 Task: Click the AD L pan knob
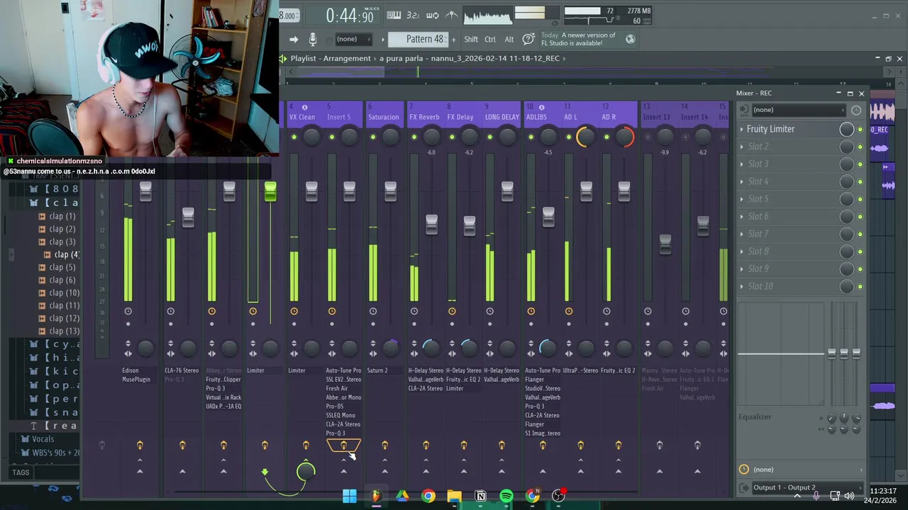tap(586, 137)
